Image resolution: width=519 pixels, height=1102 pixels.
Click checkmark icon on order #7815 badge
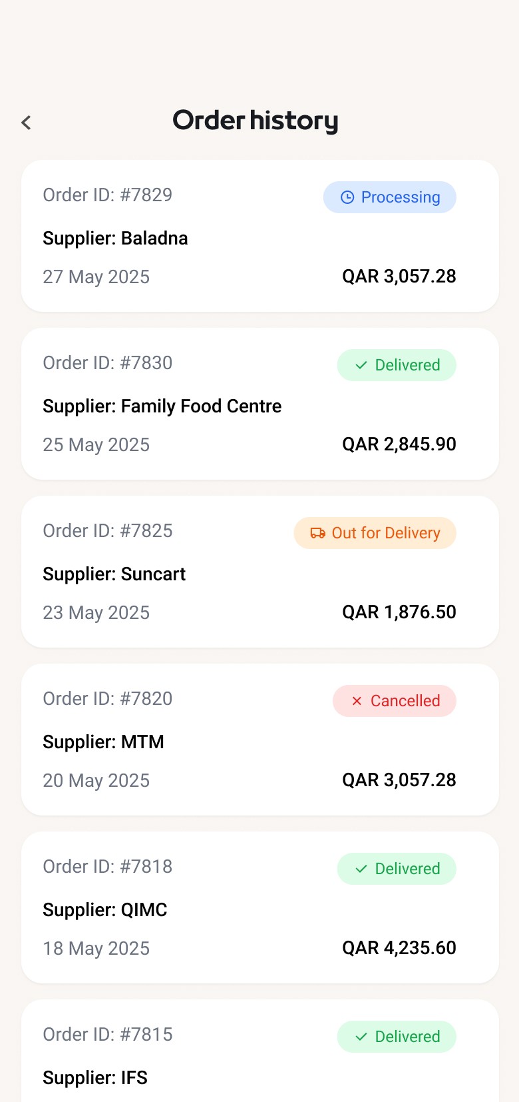[x=361, y=1037]
